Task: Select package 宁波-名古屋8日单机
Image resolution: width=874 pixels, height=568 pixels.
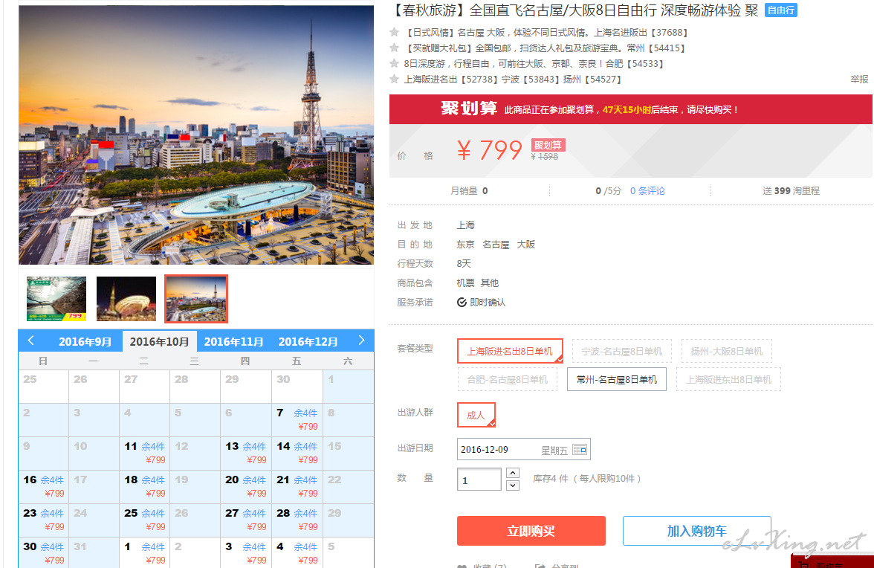Action: [622, 351]
